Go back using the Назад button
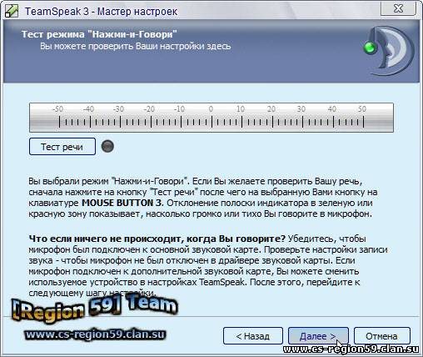 pyautogui.click(x=252, y=336)
